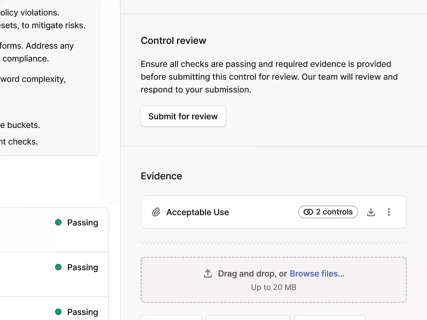The height and width of the screenshot is (320, 427).
Task: Select the first Passing status label
Action: click(83, 223)
